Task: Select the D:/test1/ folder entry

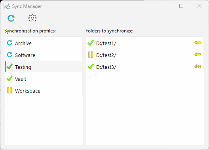Action: coord(145,43)
